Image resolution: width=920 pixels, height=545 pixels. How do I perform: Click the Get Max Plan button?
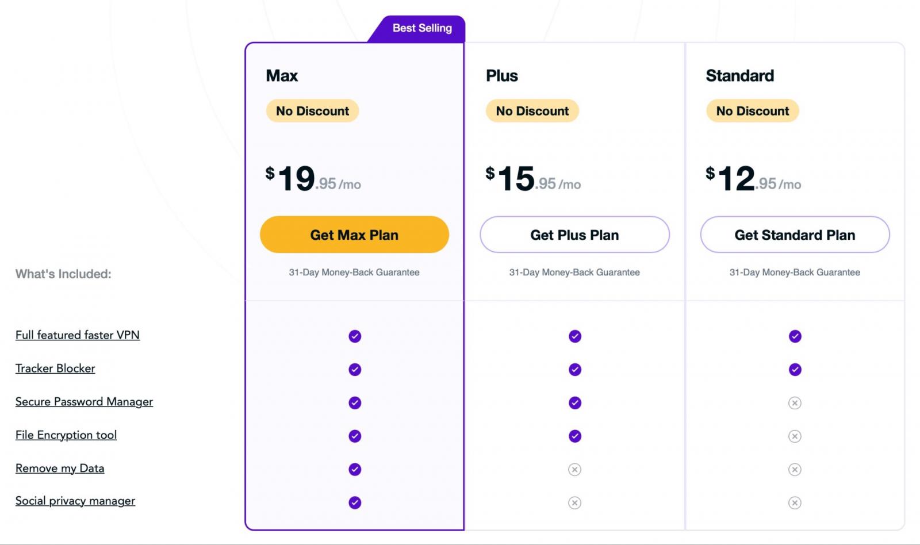click(354, 235)
